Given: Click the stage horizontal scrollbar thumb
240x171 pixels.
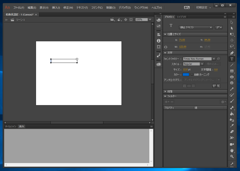Looking at the screenshot, I should pos(77,122).
